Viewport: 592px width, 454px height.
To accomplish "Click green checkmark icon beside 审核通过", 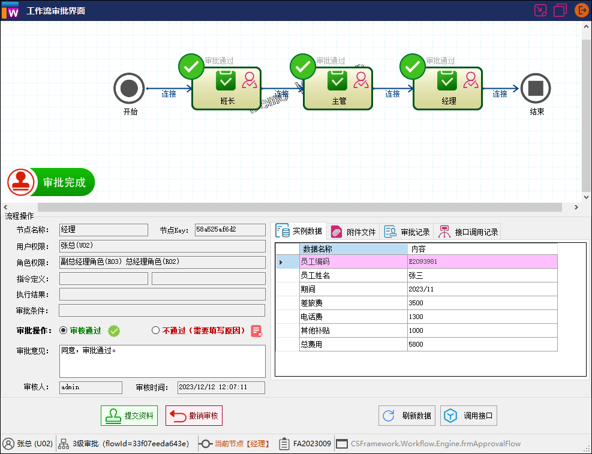I will tap(113, 330).
